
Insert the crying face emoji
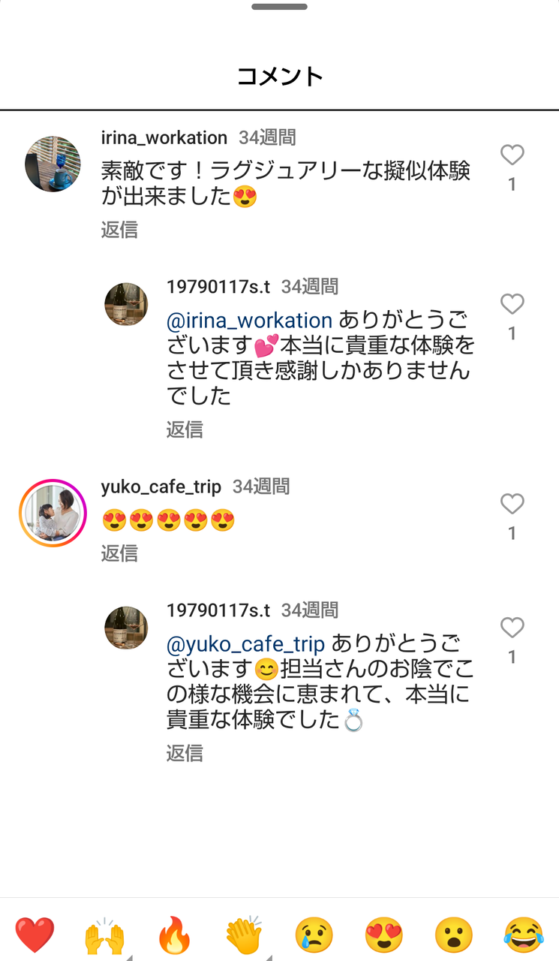point(314,935)
